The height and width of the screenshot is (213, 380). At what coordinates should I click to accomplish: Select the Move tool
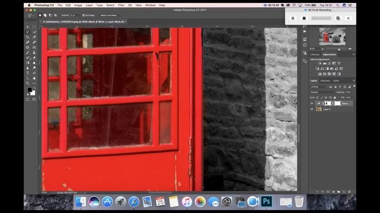pos(28,27)
